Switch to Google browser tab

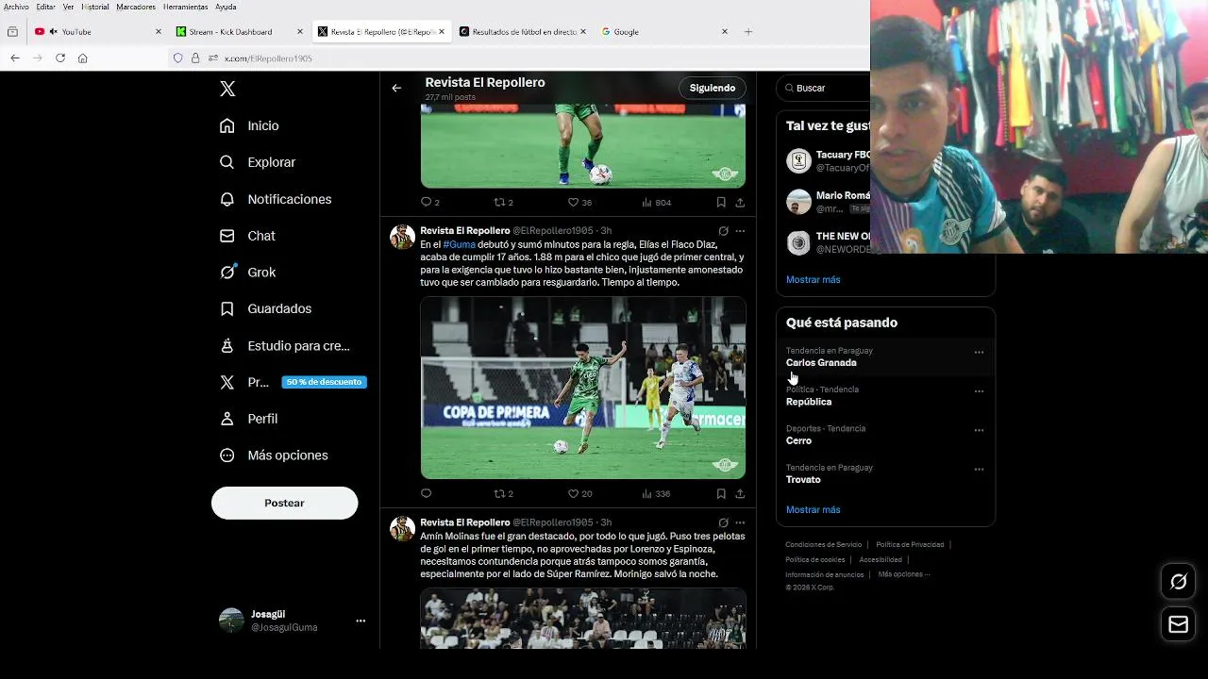[664, 32]
